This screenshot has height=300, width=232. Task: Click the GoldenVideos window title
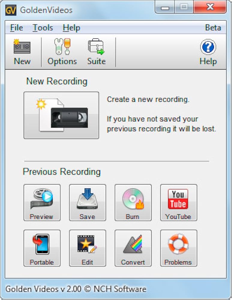(46, 10)
